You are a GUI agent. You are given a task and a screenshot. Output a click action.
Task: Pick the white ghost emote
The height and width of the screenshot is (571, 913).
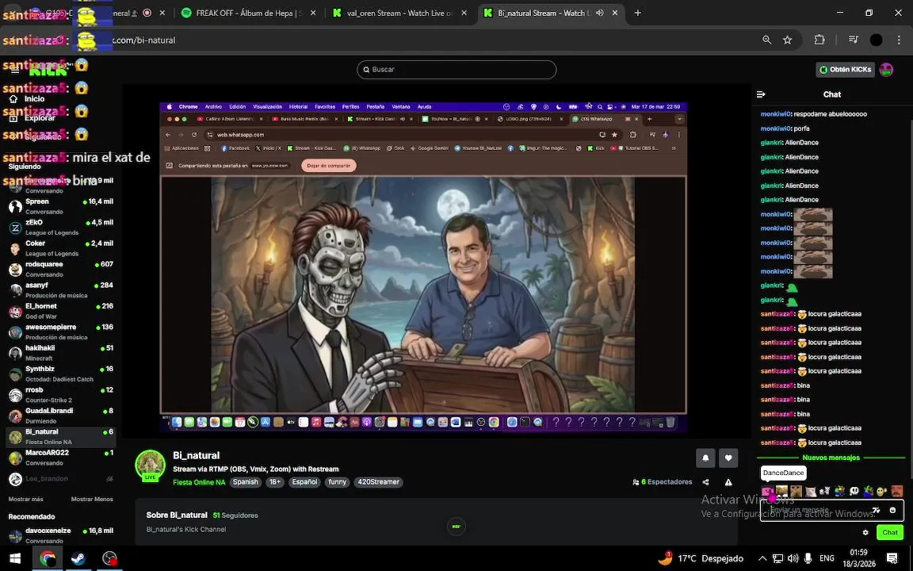pyautogui.click(x=854, y=491)
